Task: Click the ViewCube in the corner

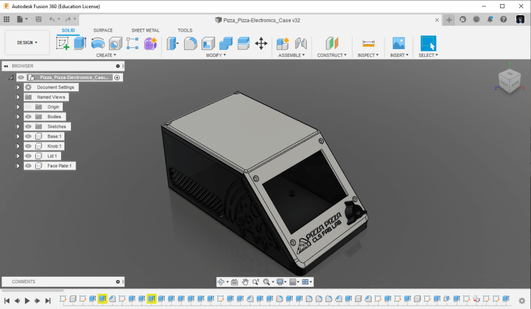Action: click(508, 81)
